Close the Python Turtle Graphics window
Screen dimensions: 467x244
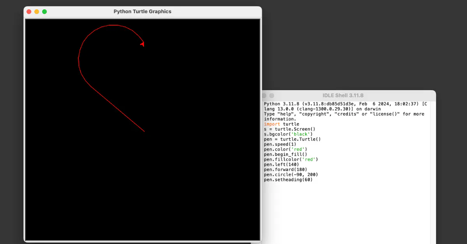point(29,12)
